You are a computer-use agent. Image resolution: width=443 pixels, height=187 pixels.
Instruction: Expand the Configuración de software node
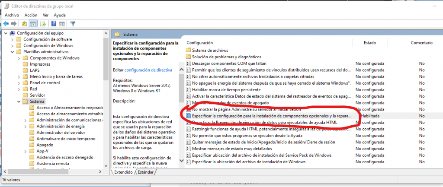pos(12,39)
